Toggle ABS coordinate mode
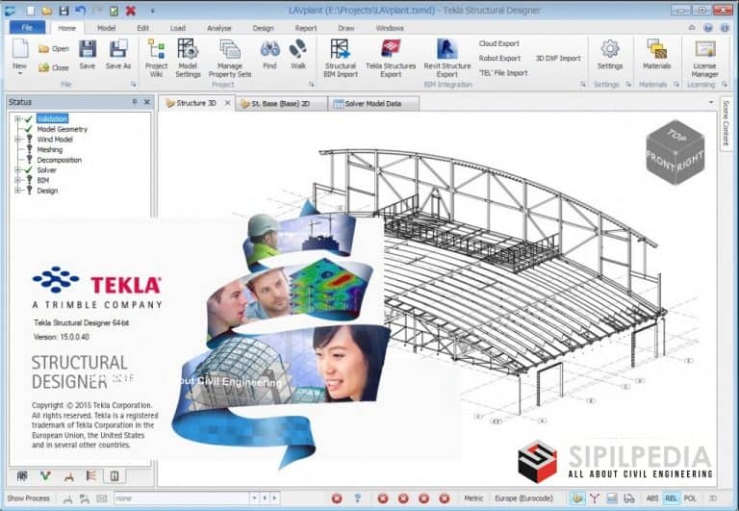The width and height of the screenshot is (739, 511). point(652,498)
